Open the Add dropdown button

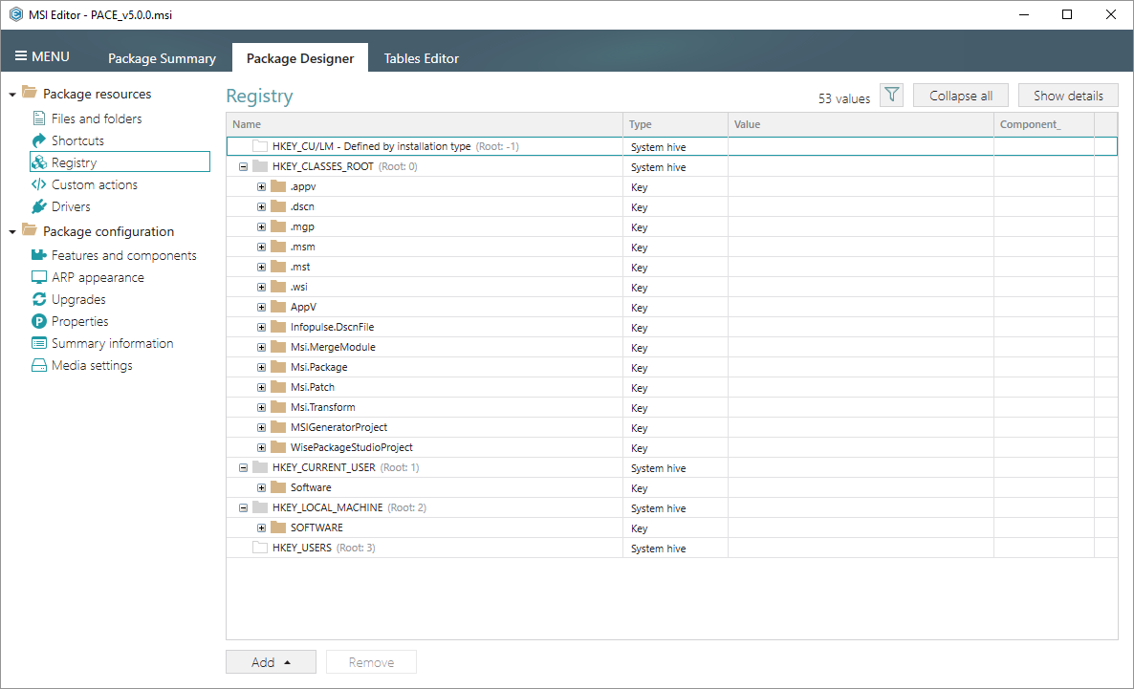coord(271,662)
